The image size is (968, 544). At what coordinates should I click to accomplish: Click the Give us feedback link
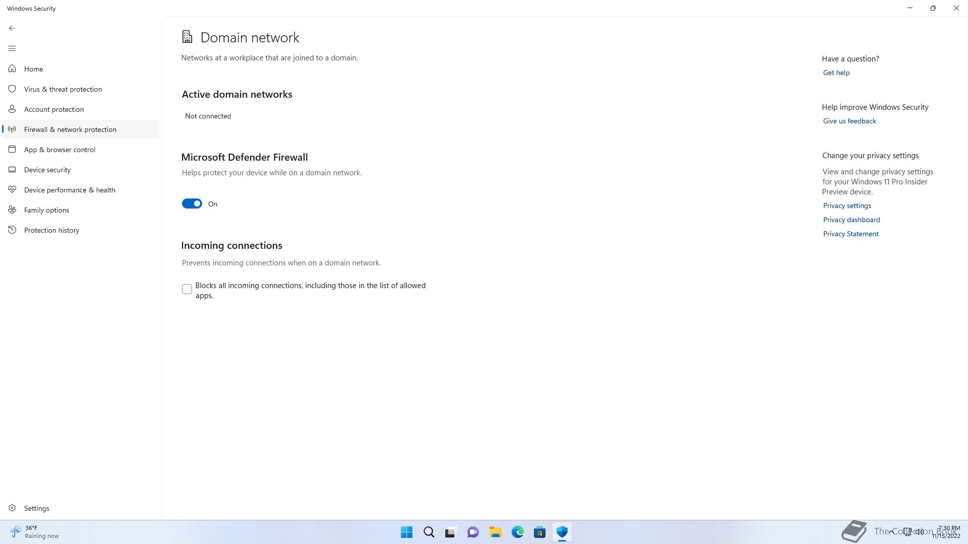click(x=849, y=121)
